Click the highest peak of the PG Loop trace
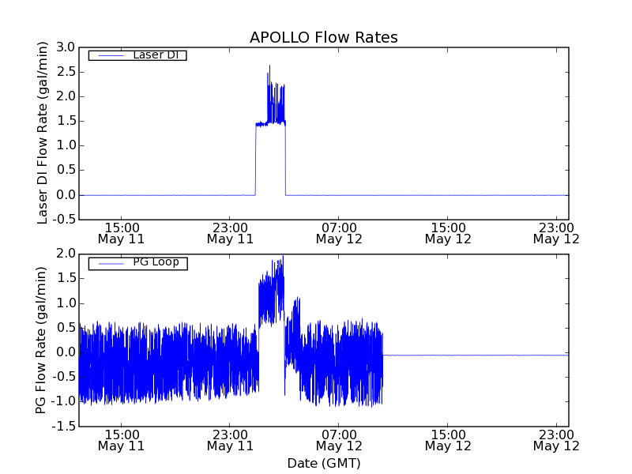Screen dimensions: 632x474 [x=284, y=257]
